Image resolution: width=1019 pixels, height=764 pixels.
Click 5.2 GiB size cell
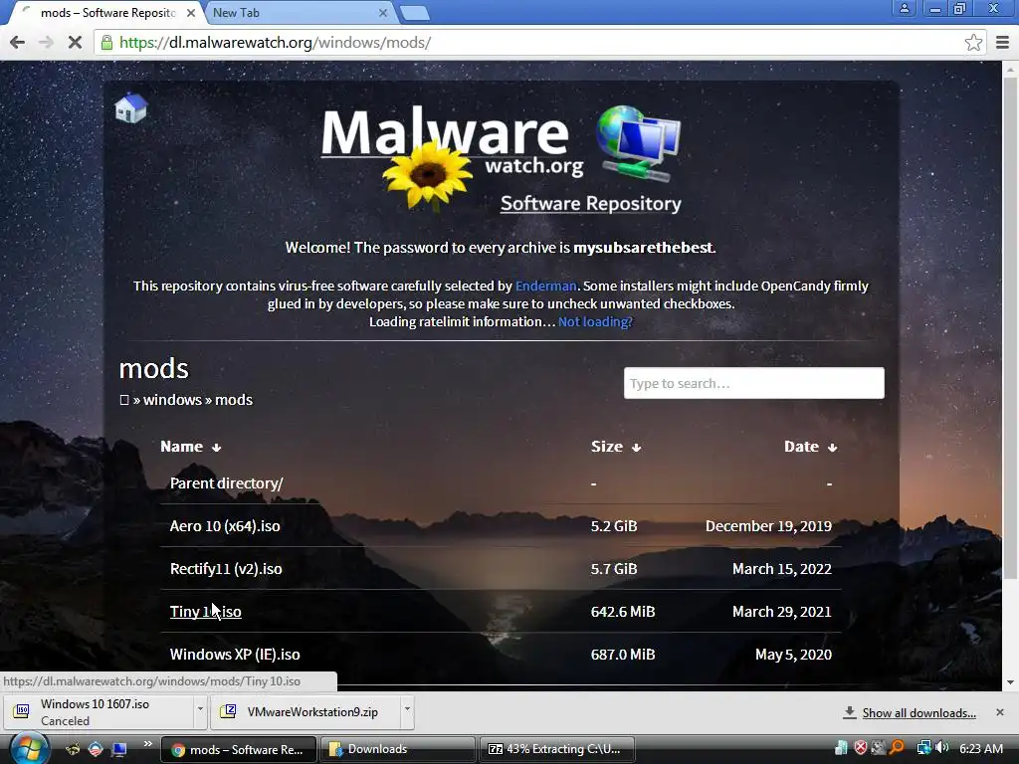point(613,526)
